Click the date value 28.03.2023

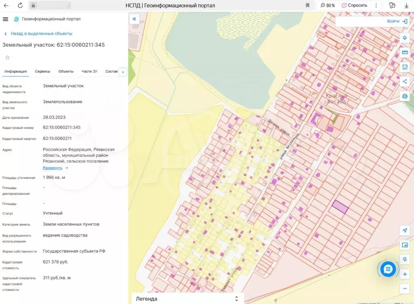54,117
